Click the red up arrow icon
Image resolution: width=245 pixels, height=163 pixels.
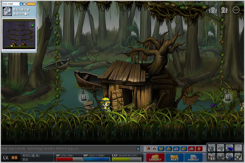199,149
